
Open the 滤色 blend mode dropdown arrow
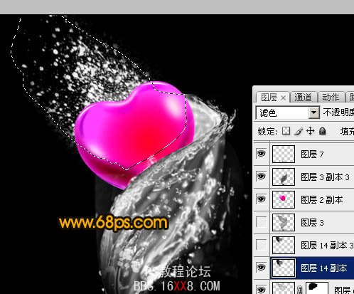click(x=313, y=112)
